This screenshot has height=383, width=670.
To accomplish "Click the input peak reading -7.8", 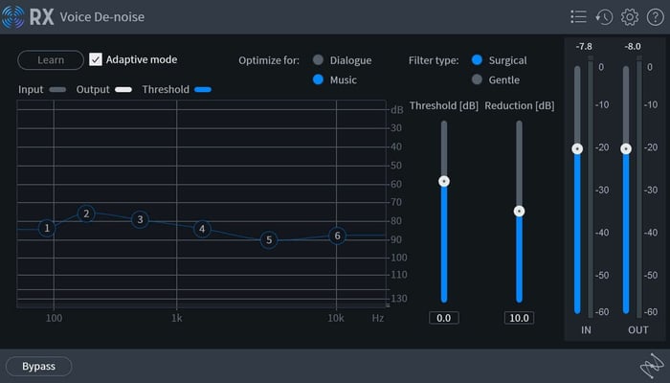I will tap(584, 47).
